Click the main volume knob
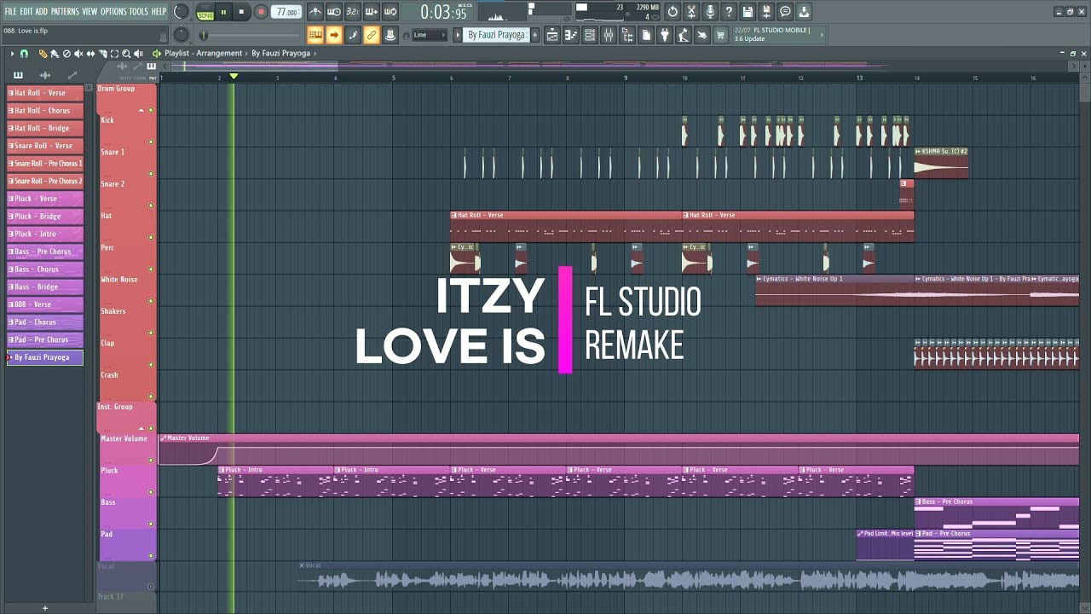 (x=182, y=12)
